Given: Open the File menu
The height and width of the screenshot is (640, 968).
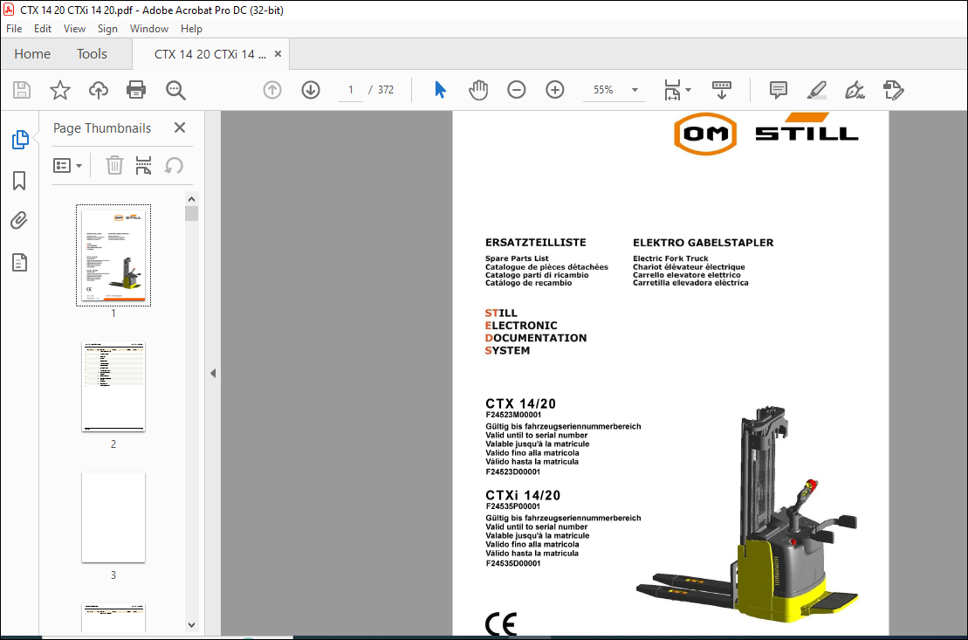Looking at the screenshot, I should (14, 29).
